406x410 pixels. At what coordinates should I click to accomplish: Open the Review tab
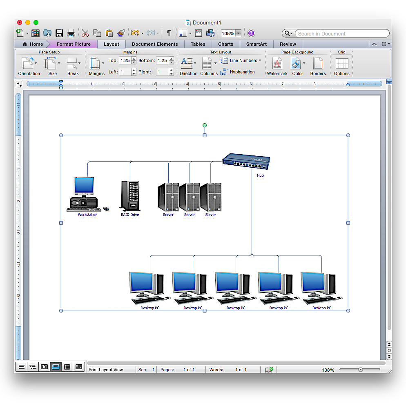(288, 44)
